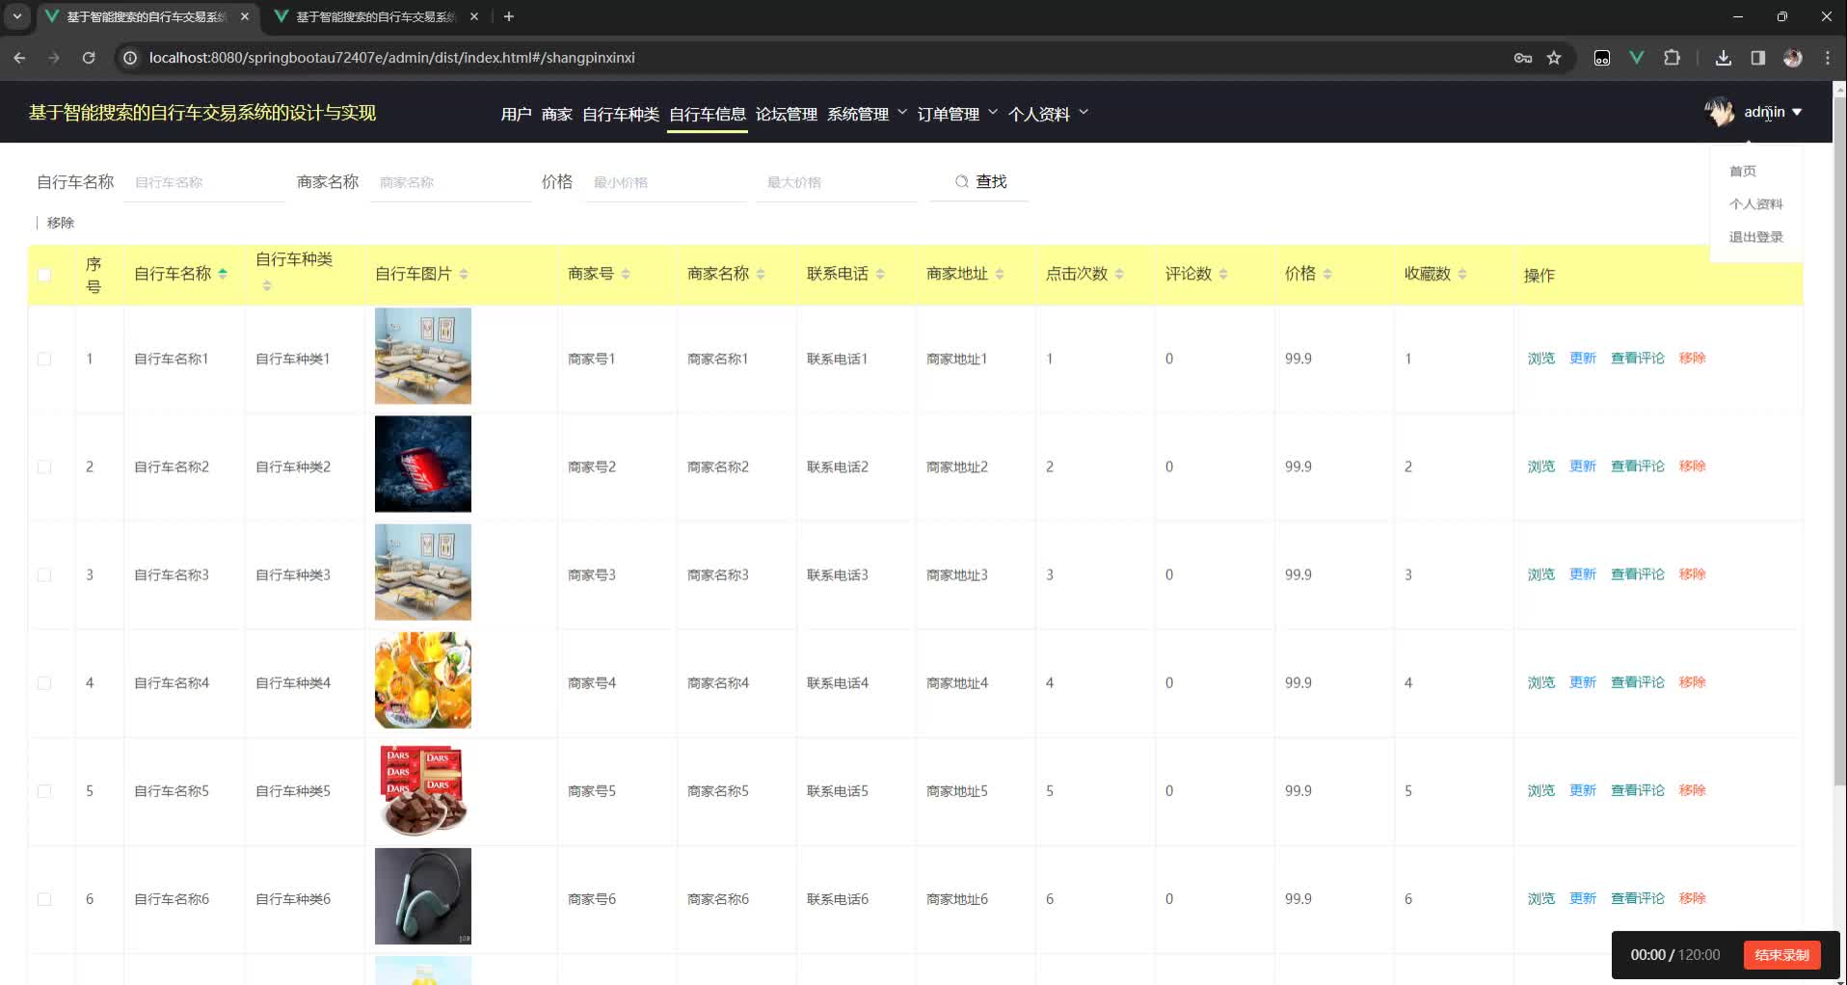Click the search magnifier 查找 button

pyautogui.click(x=980, y=182)
